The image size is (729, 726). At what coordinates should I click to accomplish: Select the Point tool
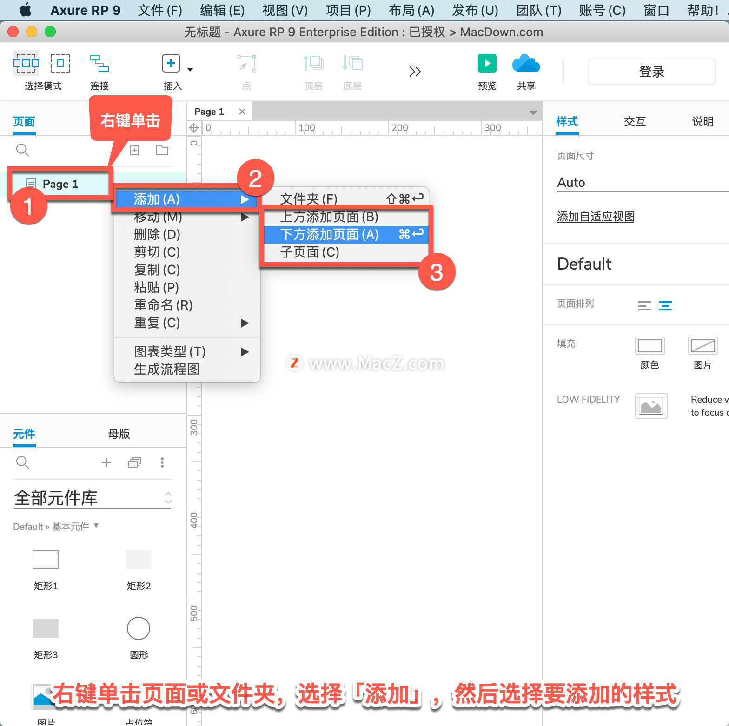click(x=246, y=63)
